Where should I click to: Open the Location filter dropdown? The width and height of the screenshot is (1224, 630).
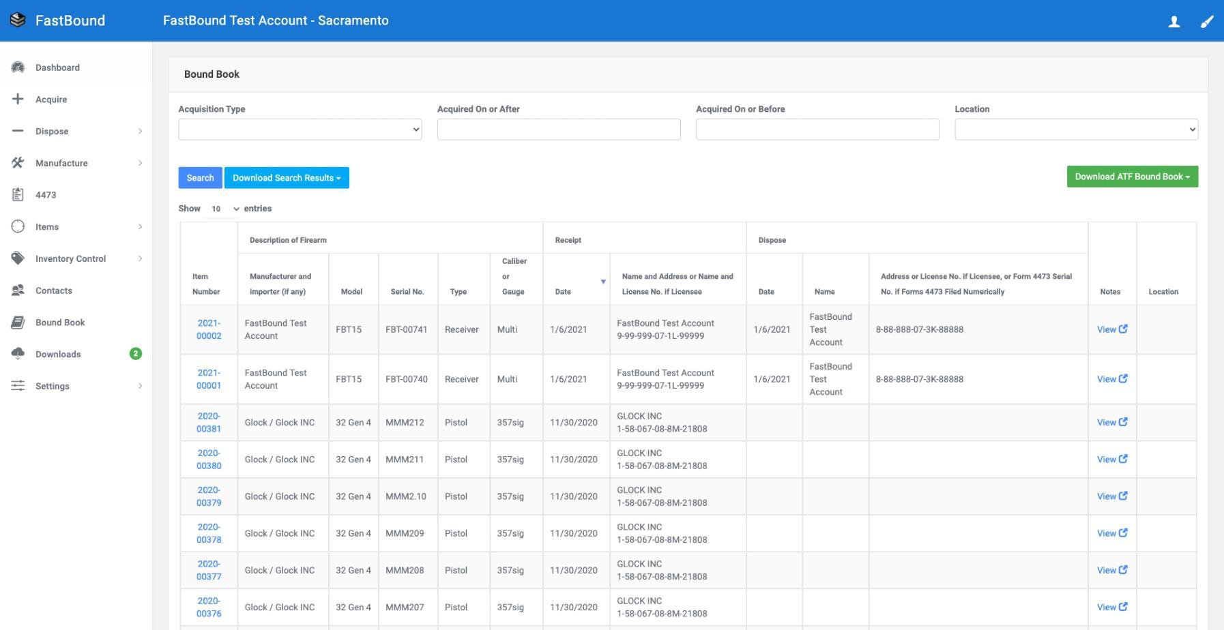(1076, 130)
